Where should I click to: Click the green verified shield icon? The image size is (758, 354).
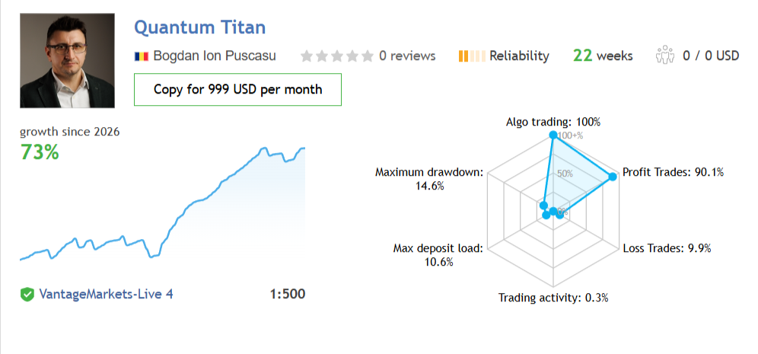pos(27,294)
